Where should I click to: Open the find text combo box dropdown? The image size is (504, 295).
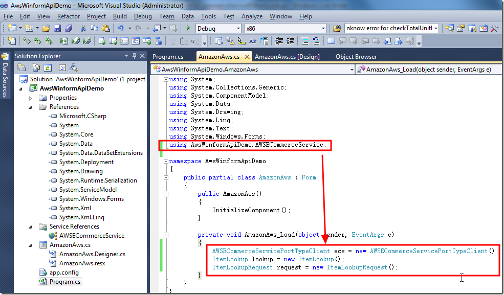(x=436, y=28)
